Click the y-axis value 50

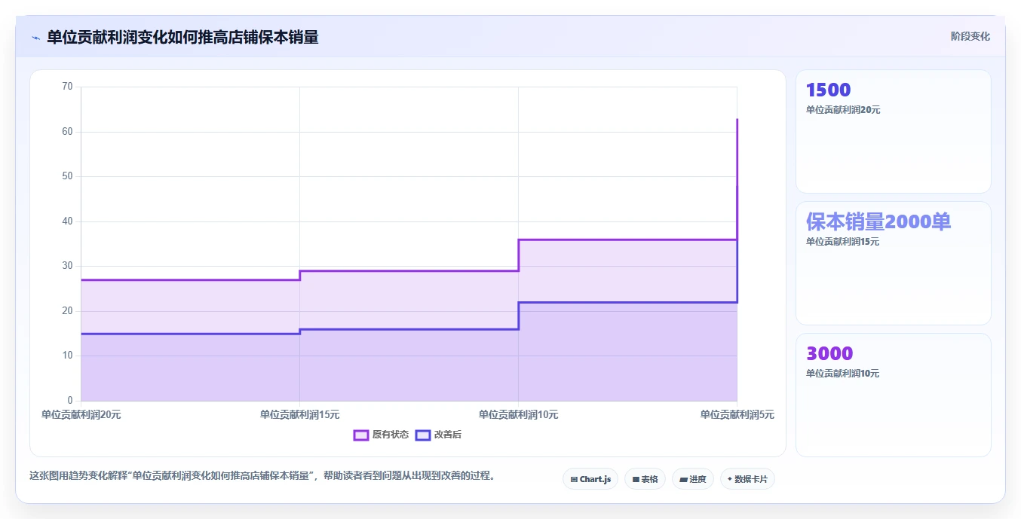coord(67,176)
